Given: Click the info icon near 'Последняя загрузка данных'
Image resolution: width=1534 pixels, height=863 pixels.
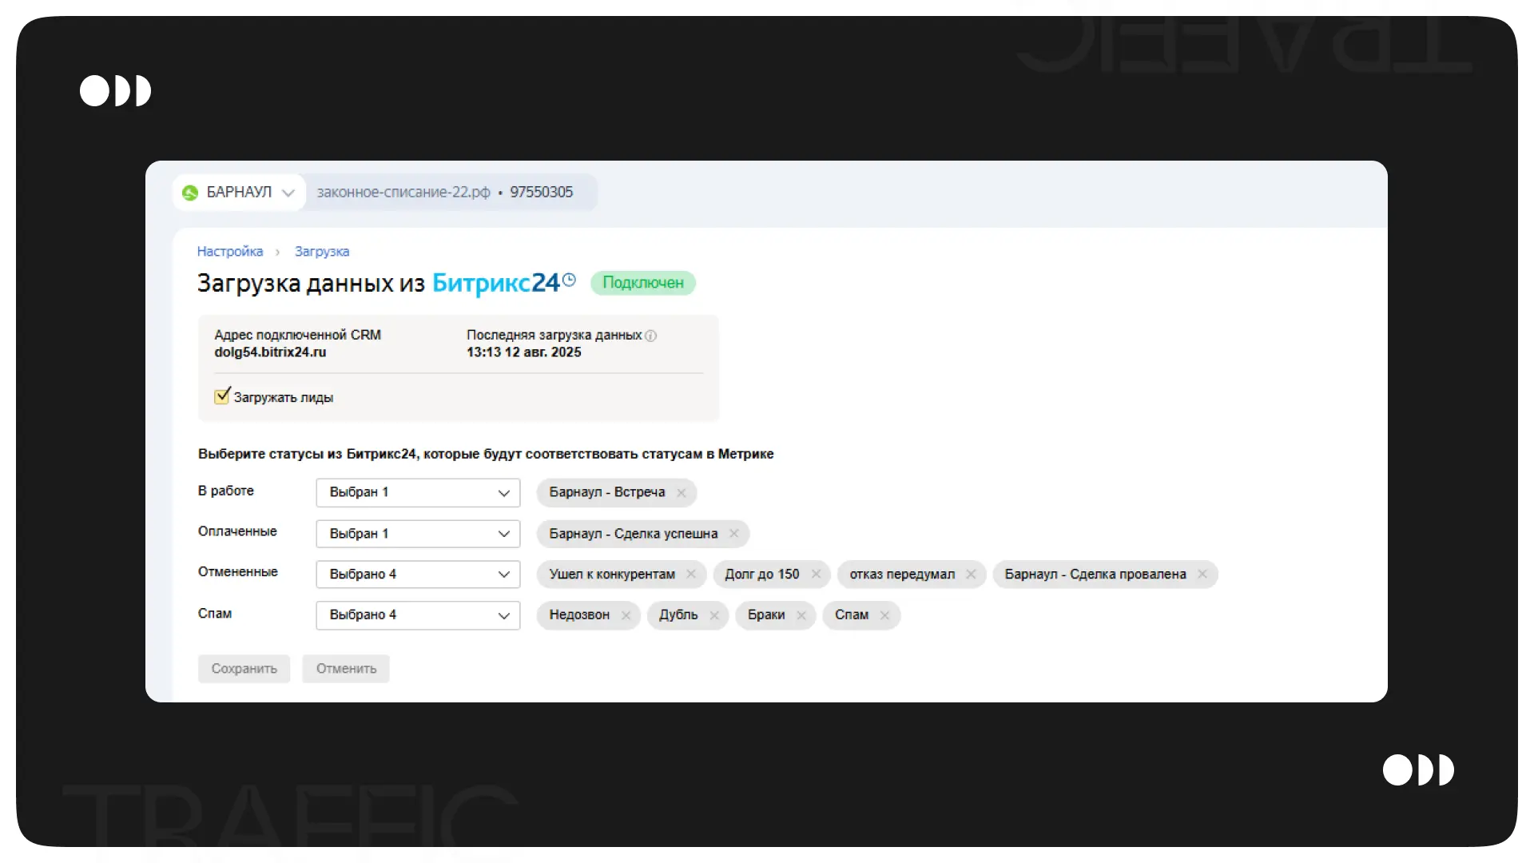Looking at the screenshot, I should 651,336.
